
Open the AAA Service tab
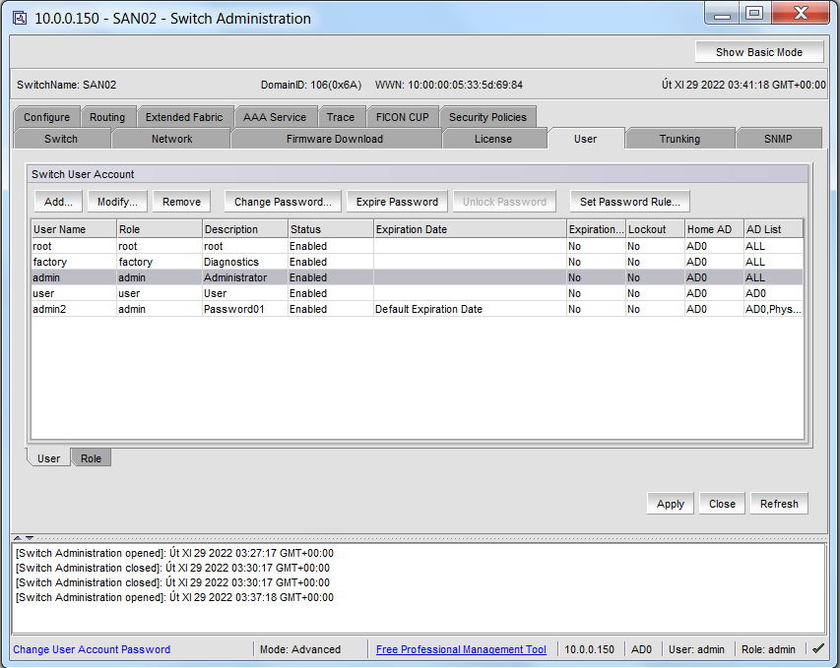tap(275, 117)
